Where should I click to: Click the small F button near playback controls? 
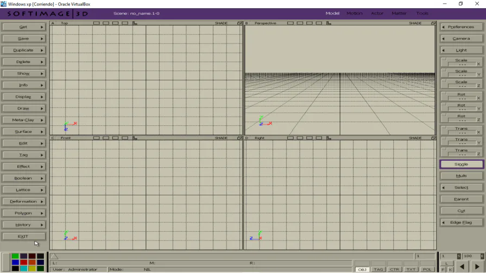(443, 270)
